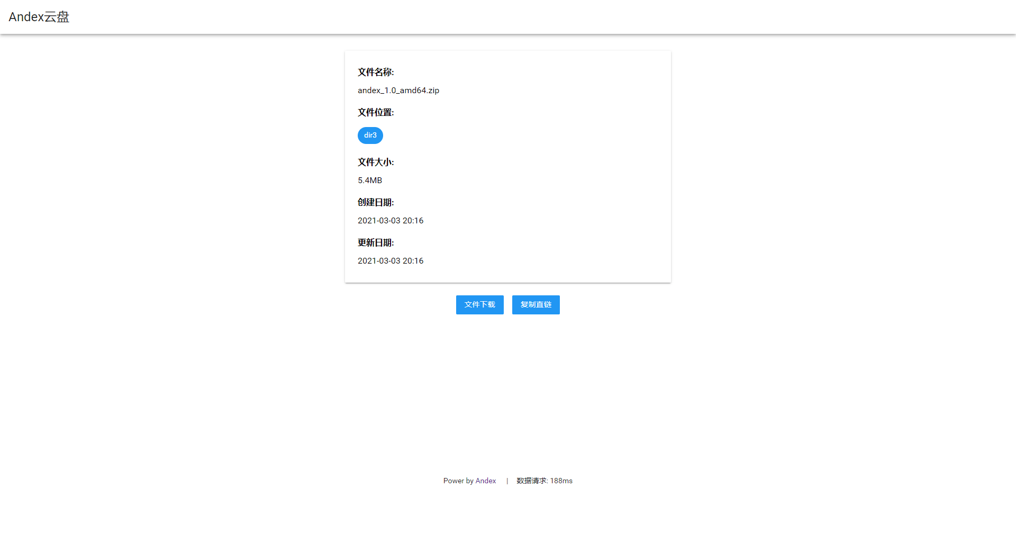Screen dimensions: 1016x533
Task: Click the 文件大小 label
Action: [x=376, y=162]
